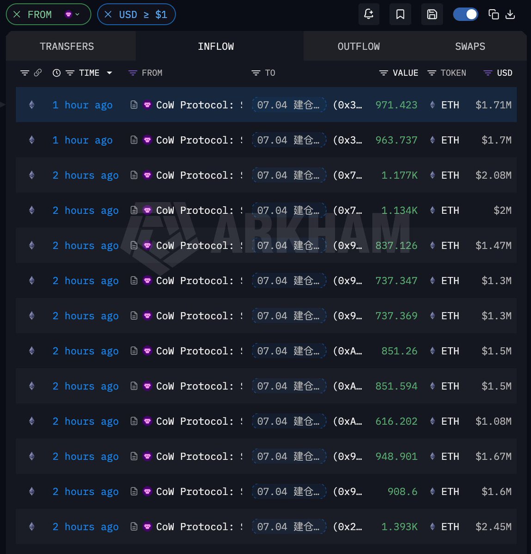This screenshot has height=554, width=531.
Task: Open the TRANSFERS tab
Action: click(67, 46)
